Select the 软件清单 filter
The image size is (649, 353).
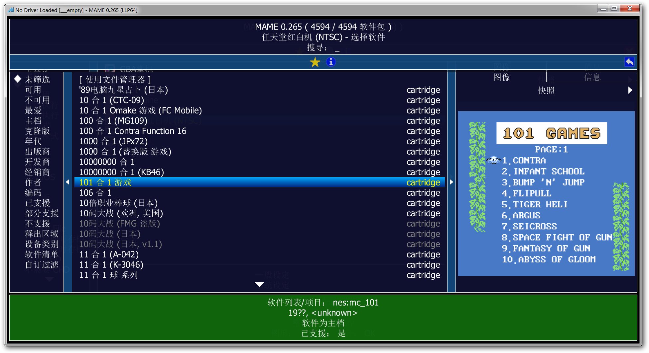[x=42, y=254]
